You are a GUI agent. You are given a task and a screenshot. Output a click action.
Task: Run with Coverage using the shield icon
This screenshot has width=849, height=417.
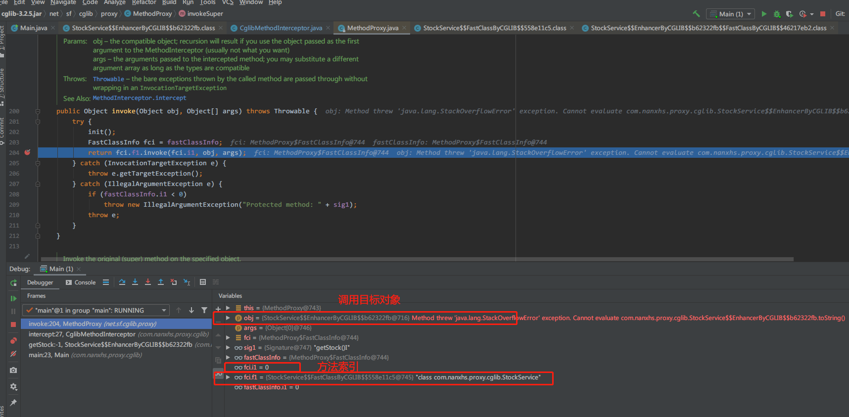pos(789,14)
